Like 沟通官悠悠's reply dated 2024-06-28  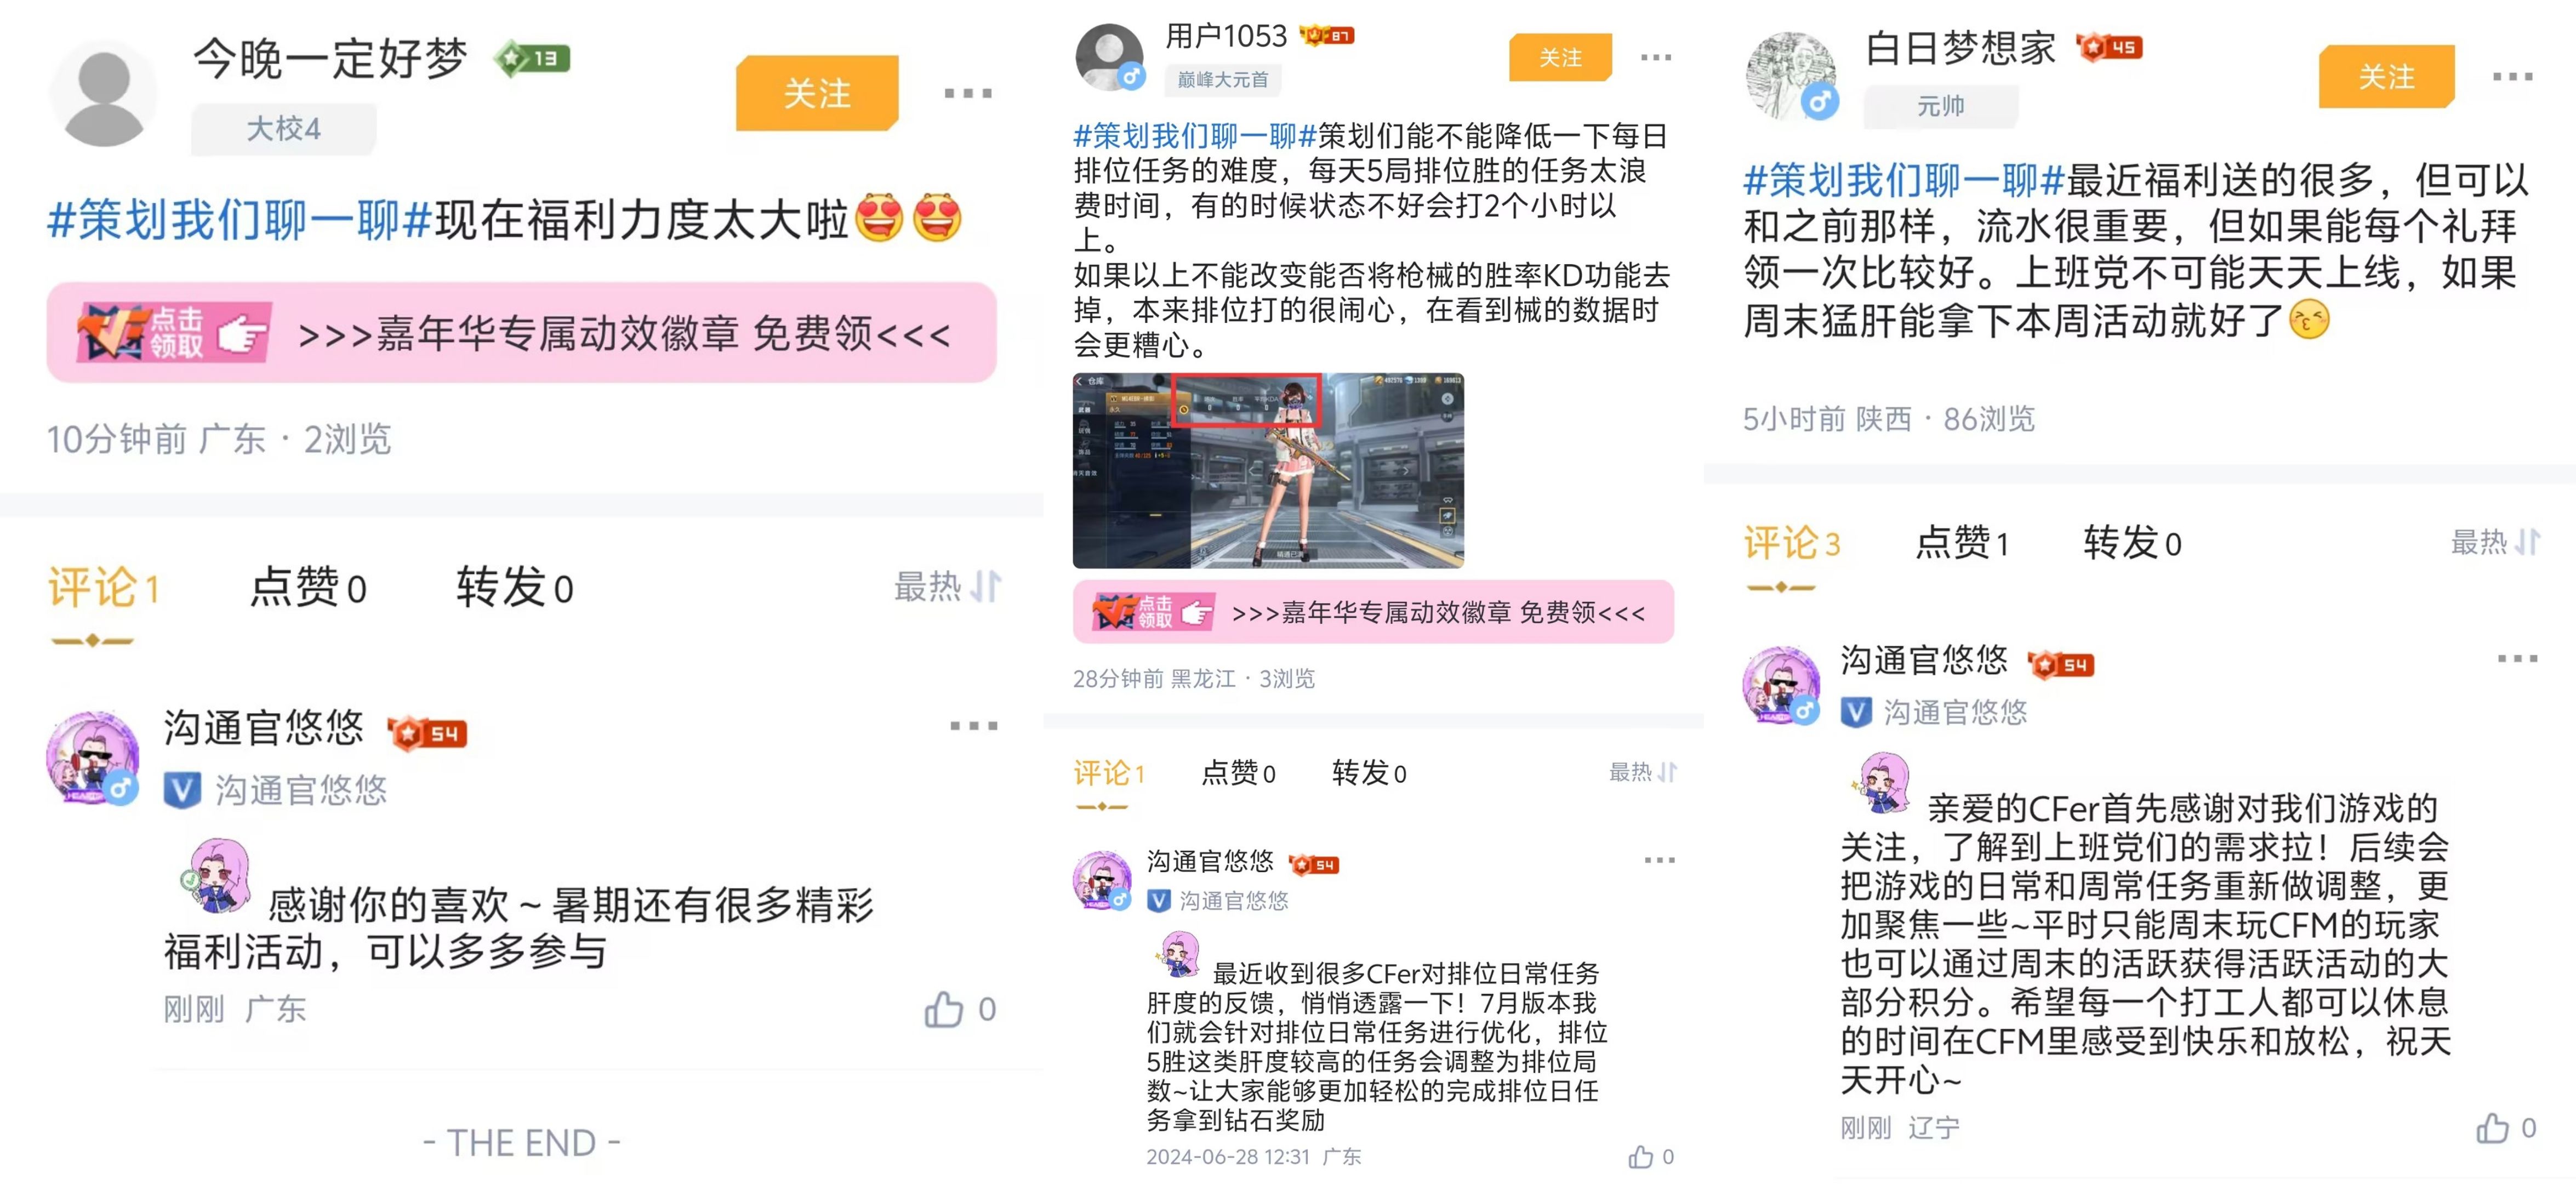coord(1640,1156)
